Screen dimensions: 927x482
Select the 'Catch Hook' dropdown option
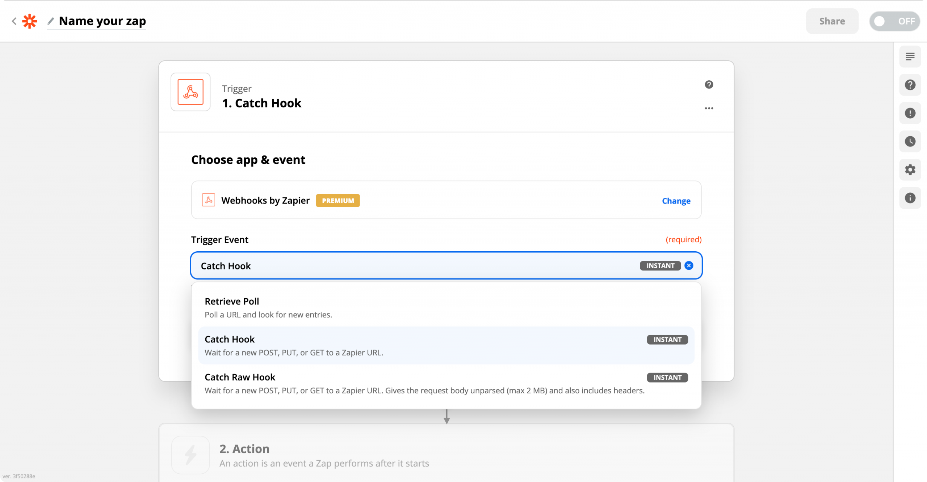[x=446, y=346]
